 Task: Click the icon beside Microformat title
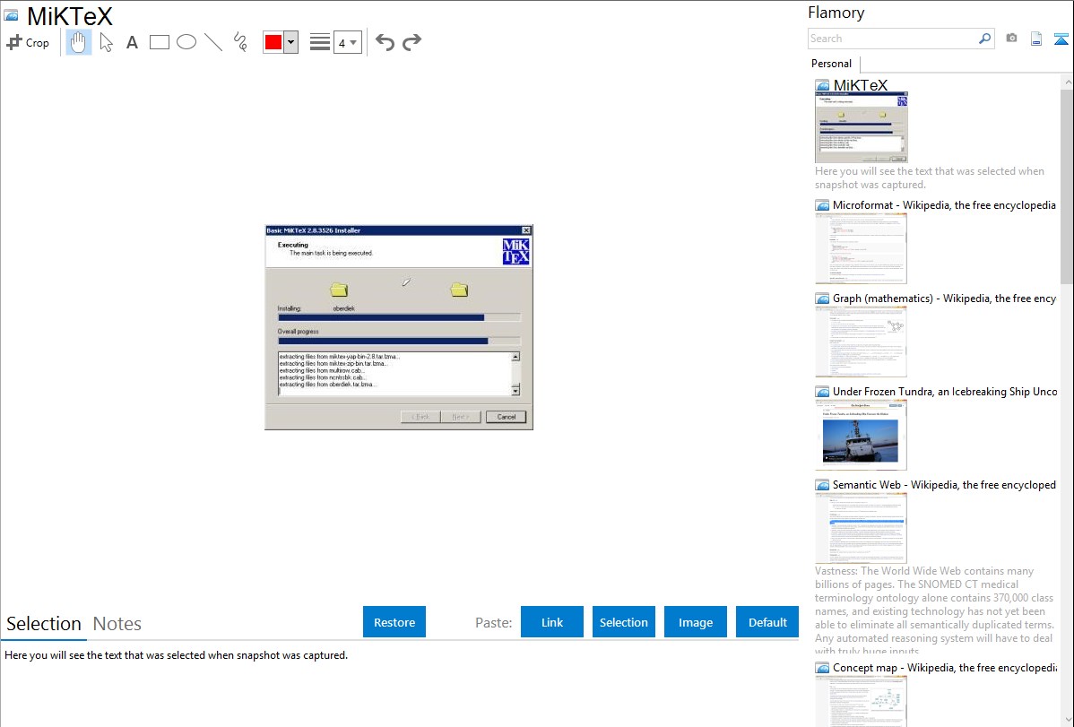(x=822, y=205)
